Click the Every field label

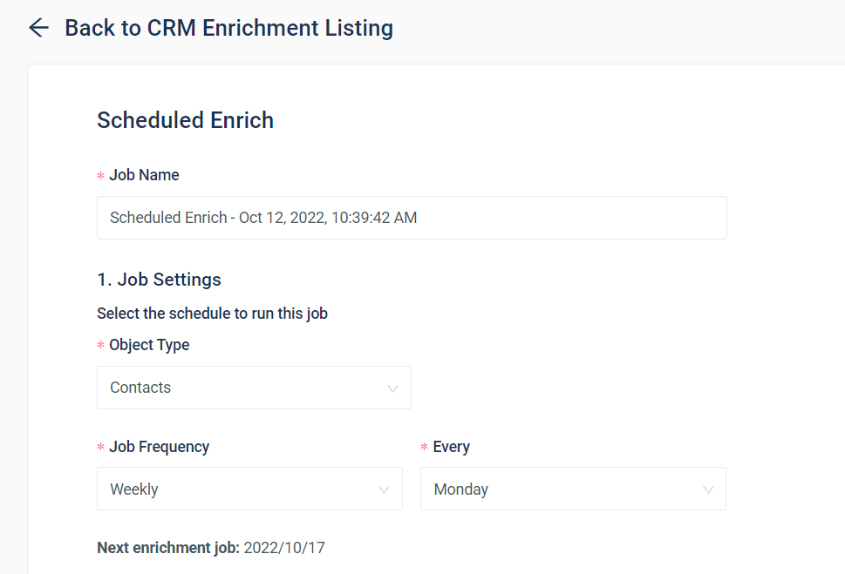coord(451,447)
